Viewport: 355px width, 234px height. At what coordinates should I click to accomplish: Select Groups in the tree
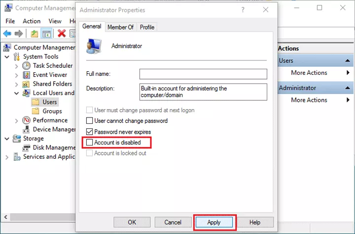52,111
